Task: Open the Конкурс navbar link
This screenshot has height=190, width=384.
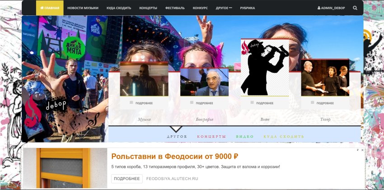Action: click(200, 8)
